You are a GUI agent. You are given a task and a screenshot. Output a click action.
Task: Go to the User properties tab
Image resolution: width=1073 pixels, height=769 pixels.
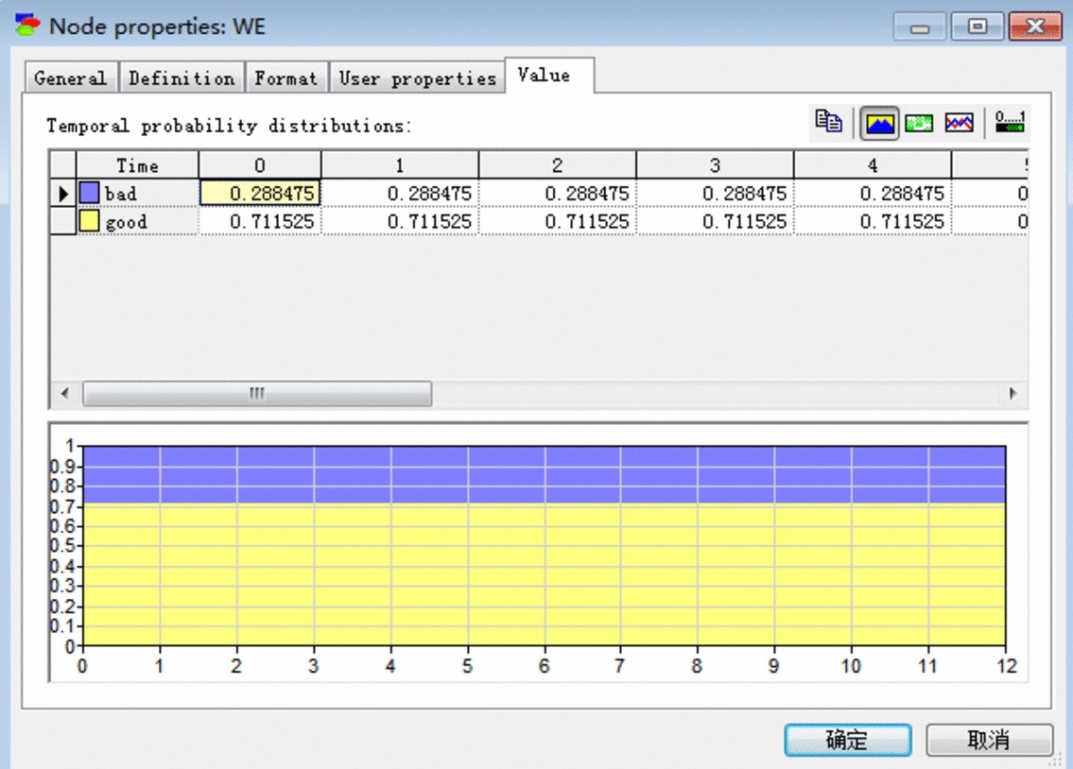tap(417, 78)
